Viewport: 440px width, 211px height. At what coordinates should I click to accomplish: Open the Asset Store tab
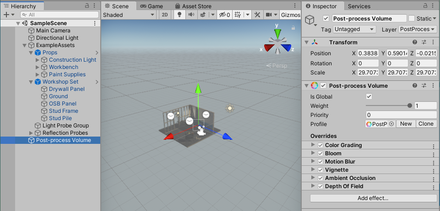193,6
